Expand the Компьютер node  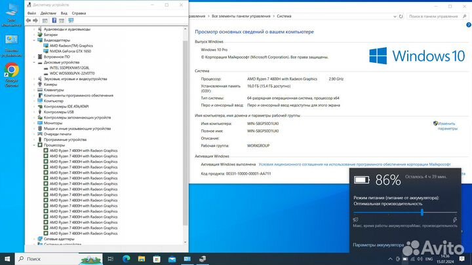click(x=34, y=101)
